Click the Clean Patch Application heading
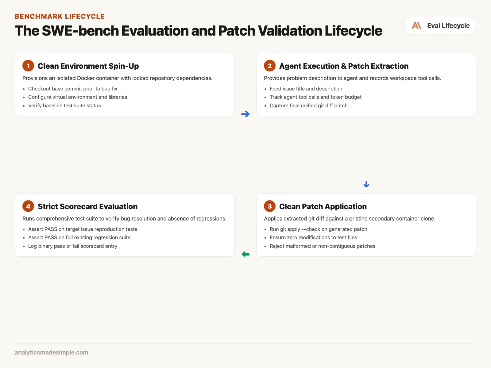The height and width of the screenshot is (368, 491). pyautogui.click(x=323, y=206)
